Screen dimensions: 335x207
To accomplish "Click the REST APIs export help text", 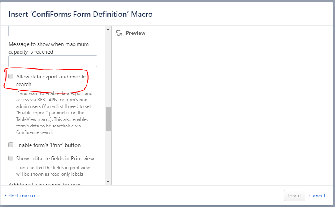I will click(54, 112).
